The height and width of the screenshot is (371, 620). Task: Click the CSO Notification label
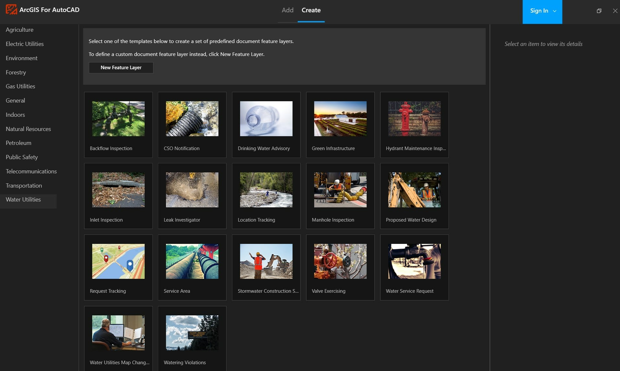(x=182, y=148)
